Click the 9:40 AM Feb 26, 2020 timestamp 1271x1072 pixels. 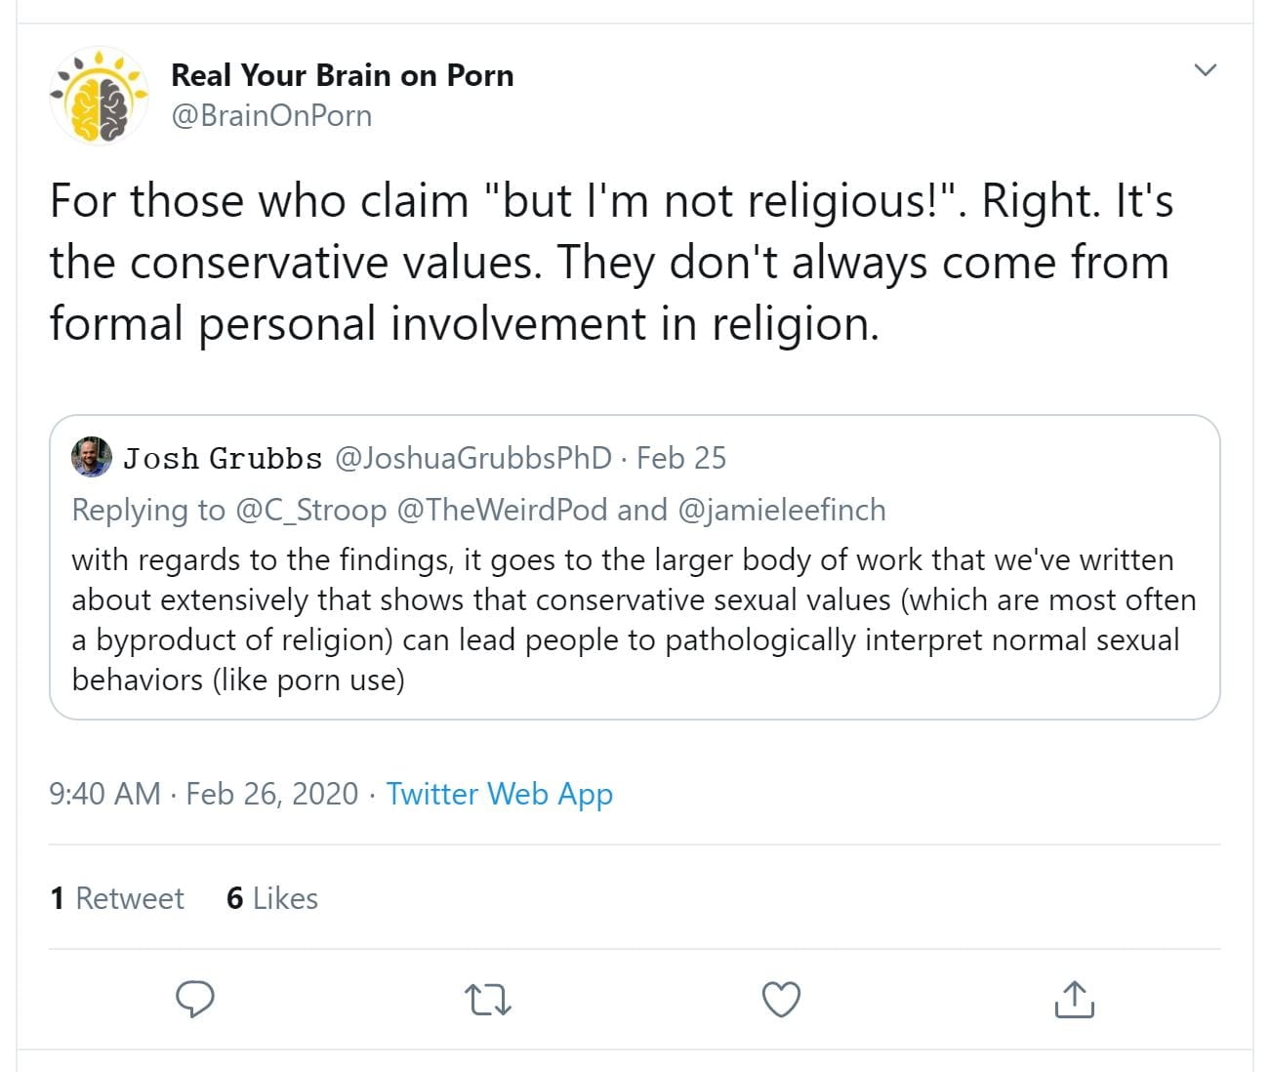click(203, 794)
